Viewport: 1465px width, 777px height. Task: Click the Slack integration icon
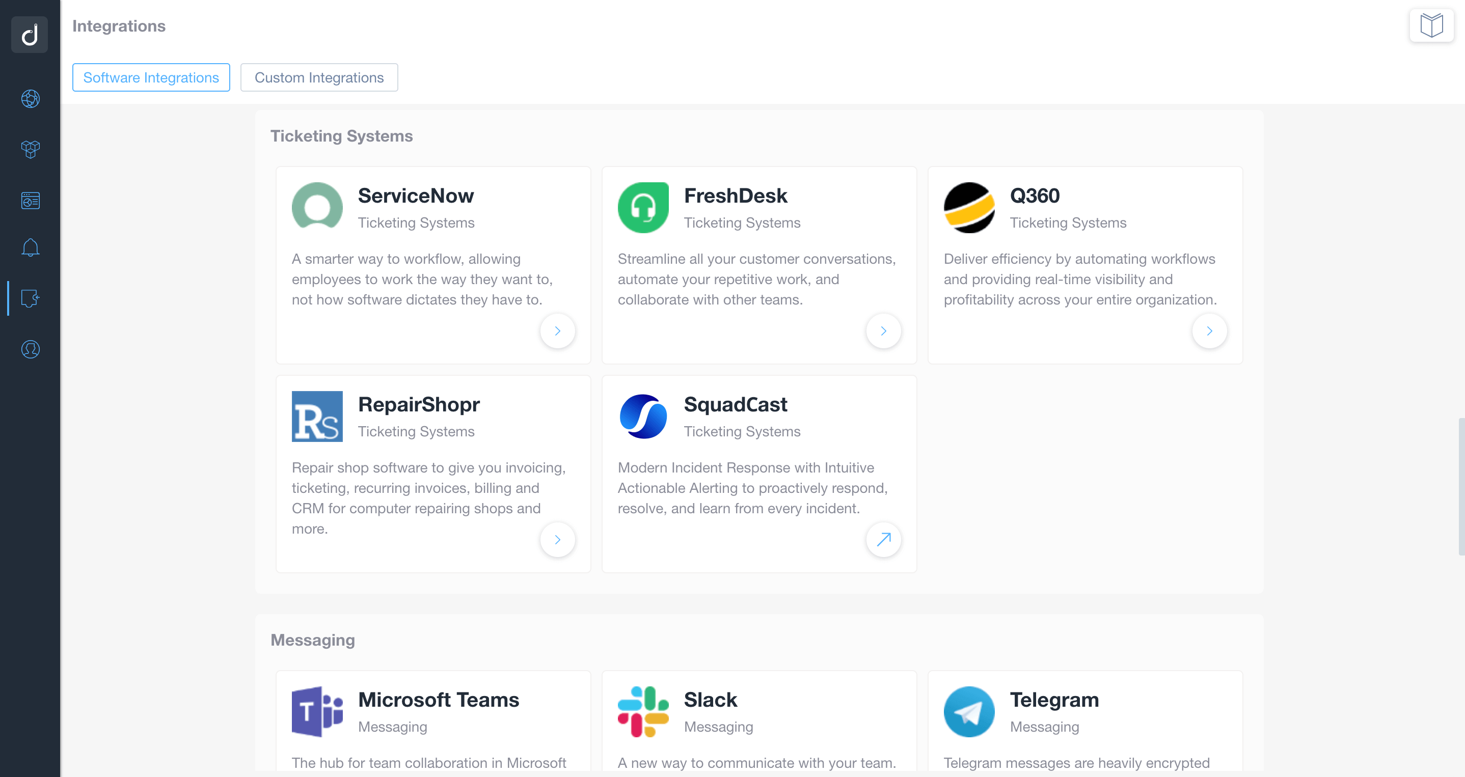[642, 710]
